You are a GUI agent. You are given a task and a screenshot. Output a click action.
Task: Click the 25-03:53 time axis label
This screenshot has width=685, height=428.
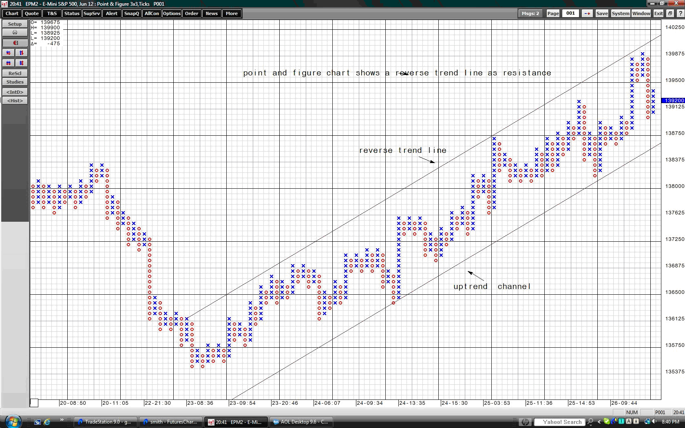tap(497, 403)
